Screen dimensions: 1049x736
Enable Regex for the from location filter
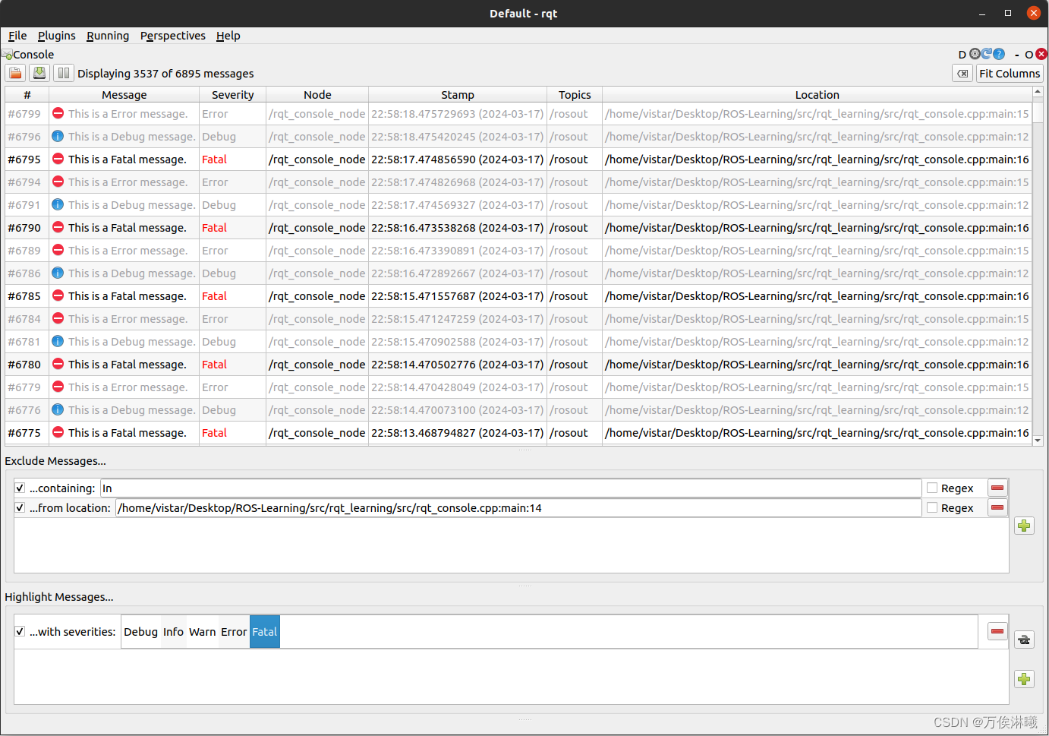[x=932, y=508]
